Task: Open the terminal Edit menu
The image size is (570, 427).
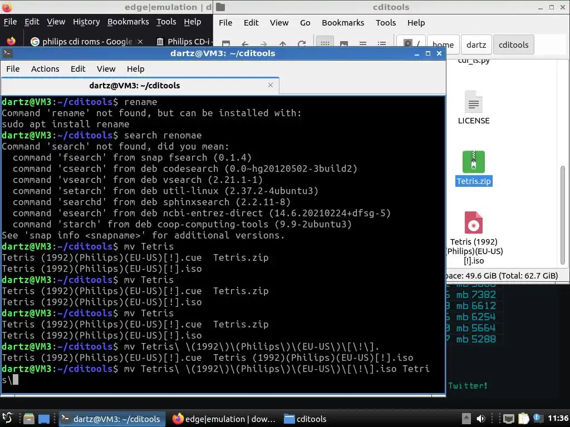Action: pyautogui.click(x=78, y=68)
